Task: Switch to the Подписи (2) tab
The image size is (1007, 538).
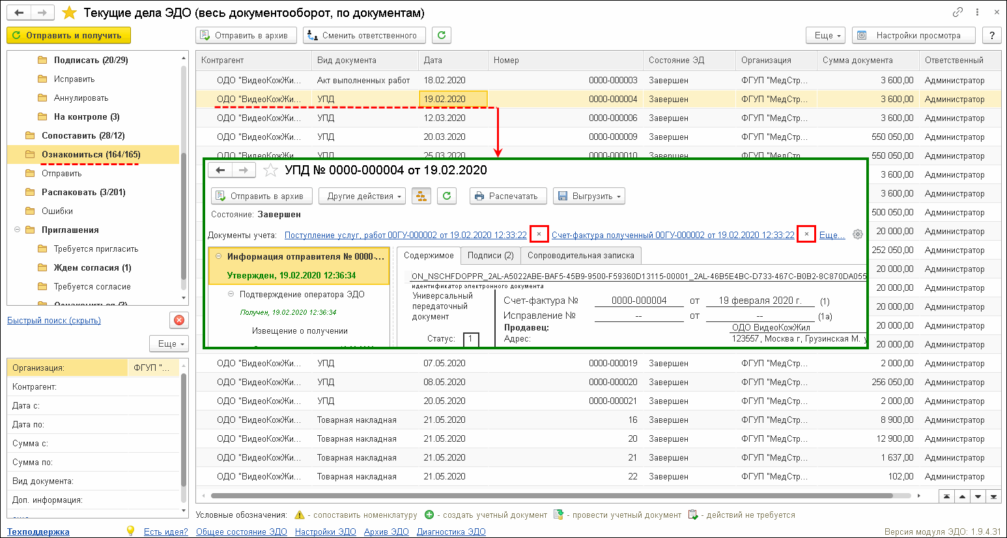Action: [490, 255]
